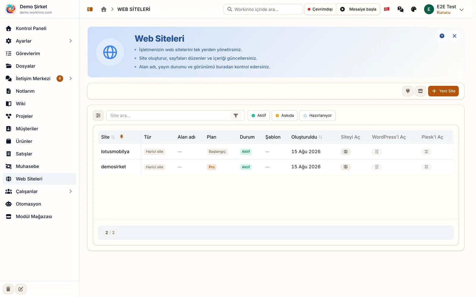Click the Pro plan badge

coord(212,167)
